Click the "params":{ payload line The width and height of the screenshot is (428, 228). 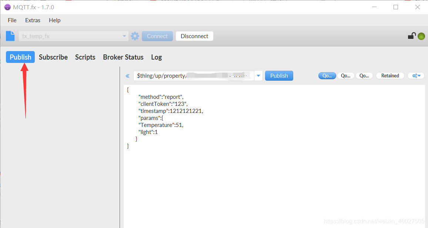(151, 118)
